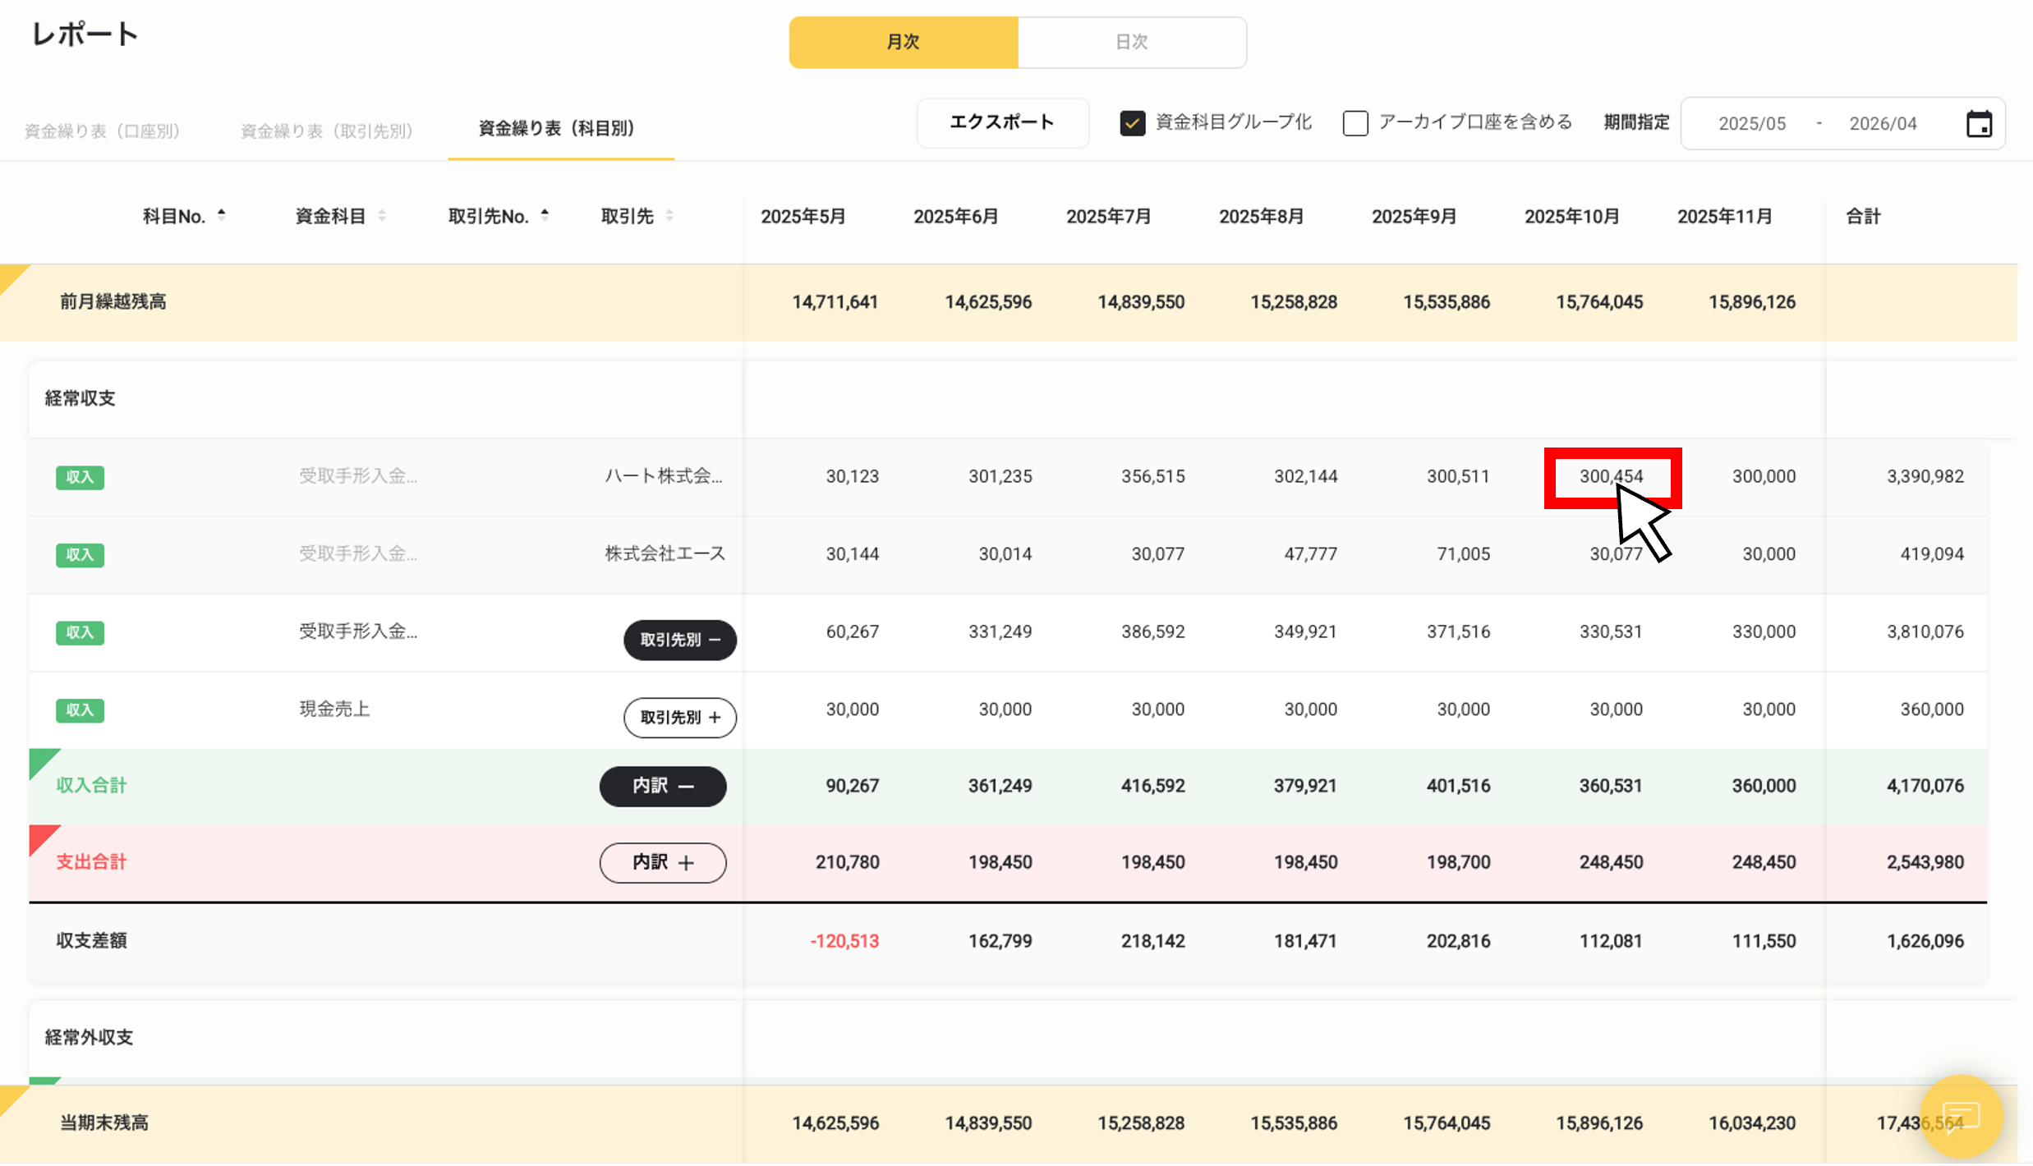Click 収入 badge on 現金売上 row

tap(80, 710)
